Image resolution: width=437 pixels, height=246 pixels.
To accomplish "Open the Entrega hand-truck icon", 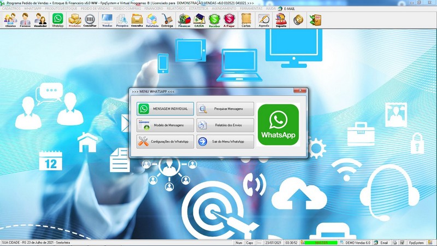I will (x=167, y=20).
